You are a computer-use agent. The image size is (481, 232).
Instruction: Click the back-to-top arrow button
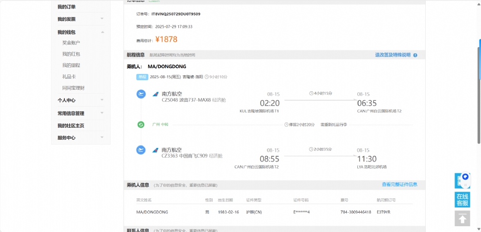click(462, 218)
